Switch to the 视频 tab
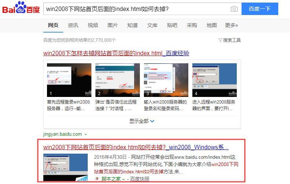 (93, 25)
